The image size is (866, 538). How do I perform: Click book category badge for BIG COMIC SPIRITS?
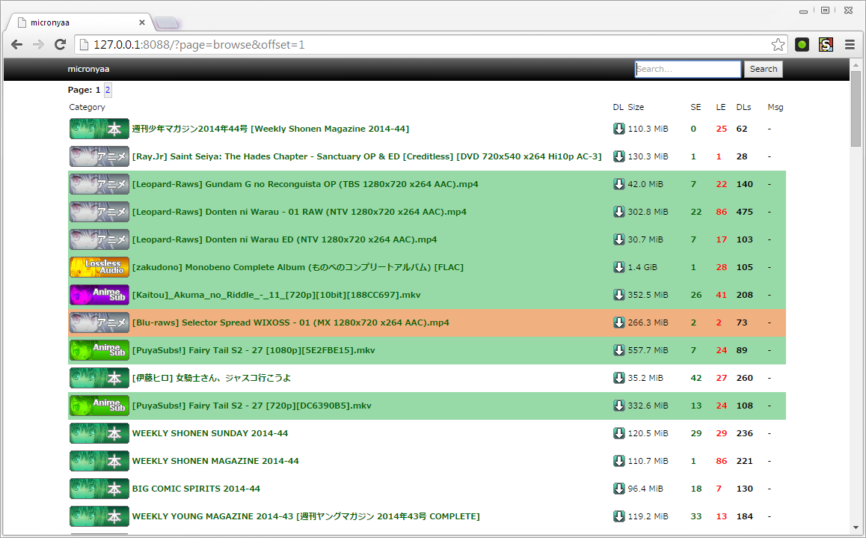tap(99, 489)
